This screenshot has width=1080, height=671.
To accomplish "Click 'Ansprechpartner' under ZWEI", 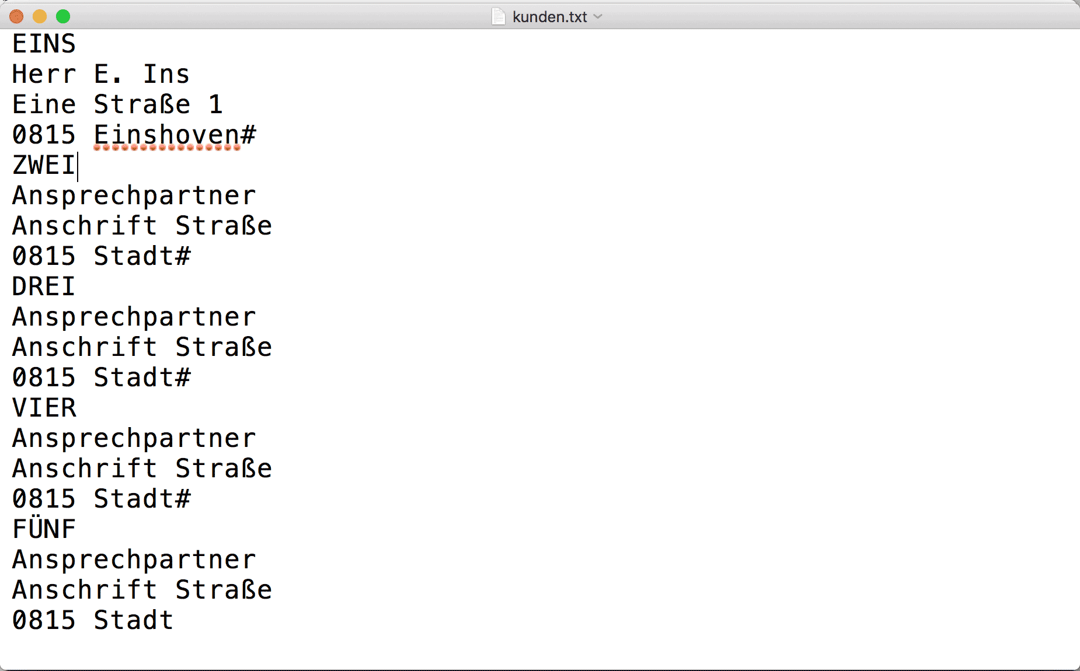I will 134,195.
